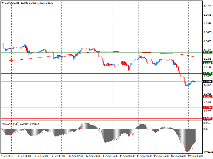Screen dimensions: 213x159
Task: Click the 14 Sep 23:00 time label
Action: tap(144, 156)
